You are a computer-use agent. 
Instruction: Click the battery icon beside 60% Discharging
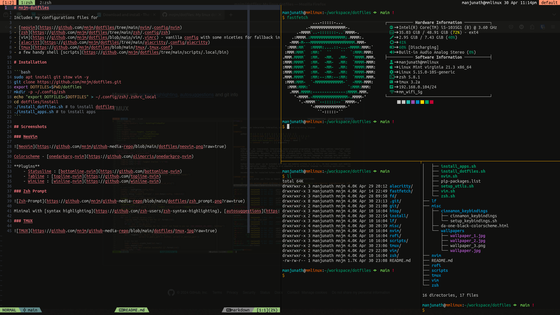[392, 47]
